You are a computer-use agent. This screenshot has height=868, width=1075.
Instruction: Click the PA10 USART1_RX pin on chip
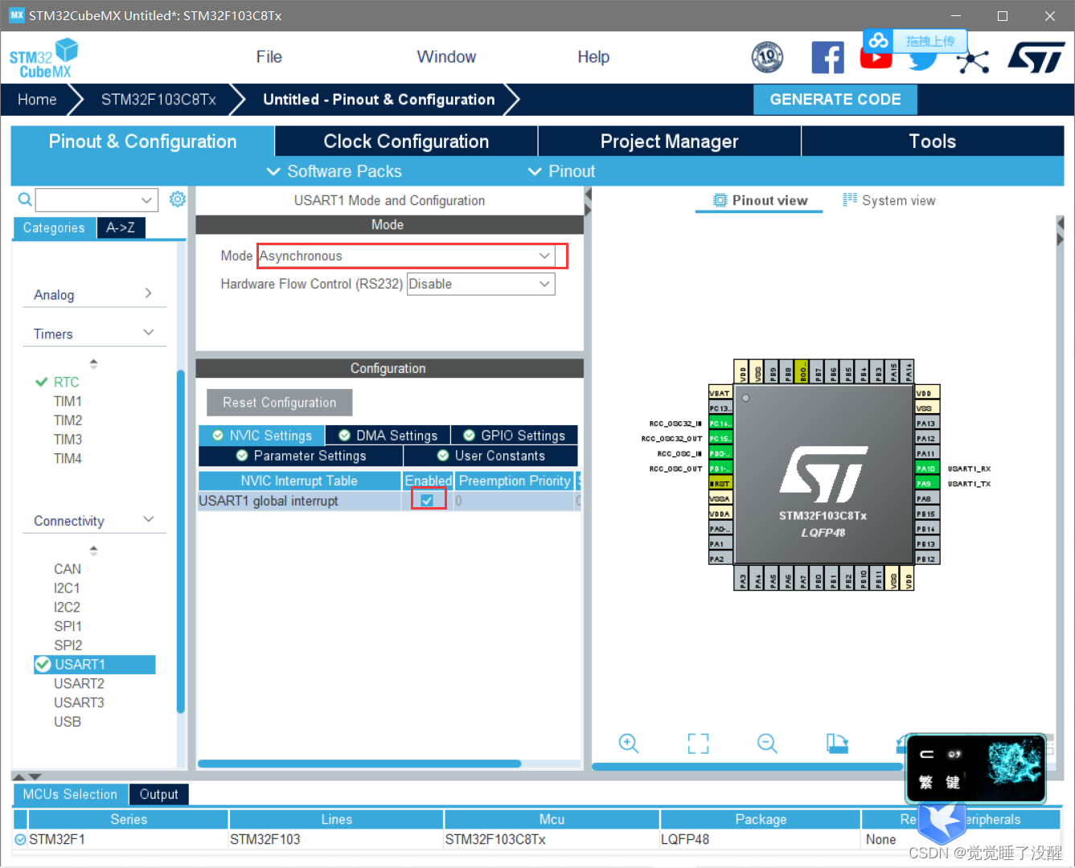[926, 469]
